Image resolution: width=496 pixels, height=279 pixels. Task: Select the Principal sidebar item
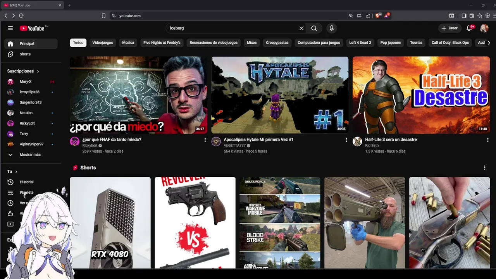pyautogui.click(x=31, y=44)
